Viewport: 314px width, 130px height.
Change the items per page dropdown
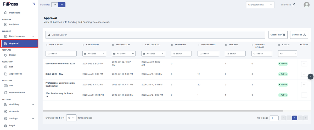[71, 118]
